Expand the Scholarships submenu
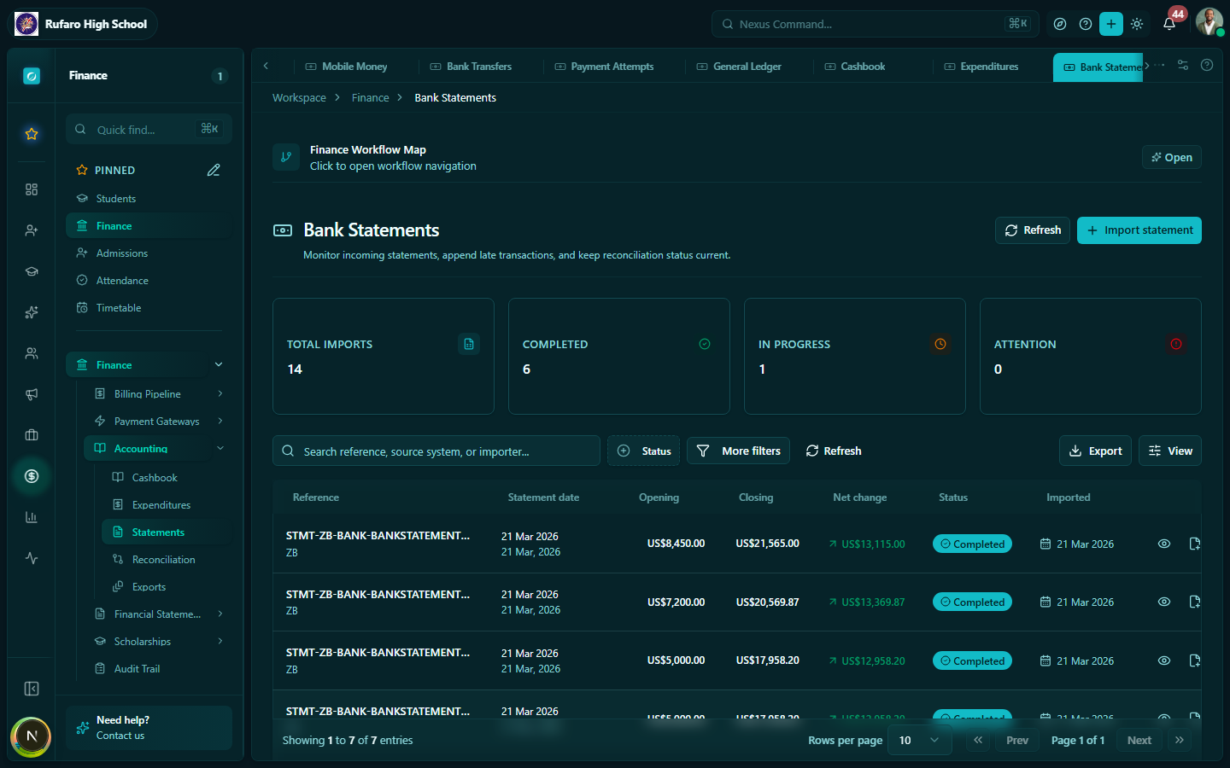Image resolution: width=1230 pixels, height=768 pixels. pos(220,641)
